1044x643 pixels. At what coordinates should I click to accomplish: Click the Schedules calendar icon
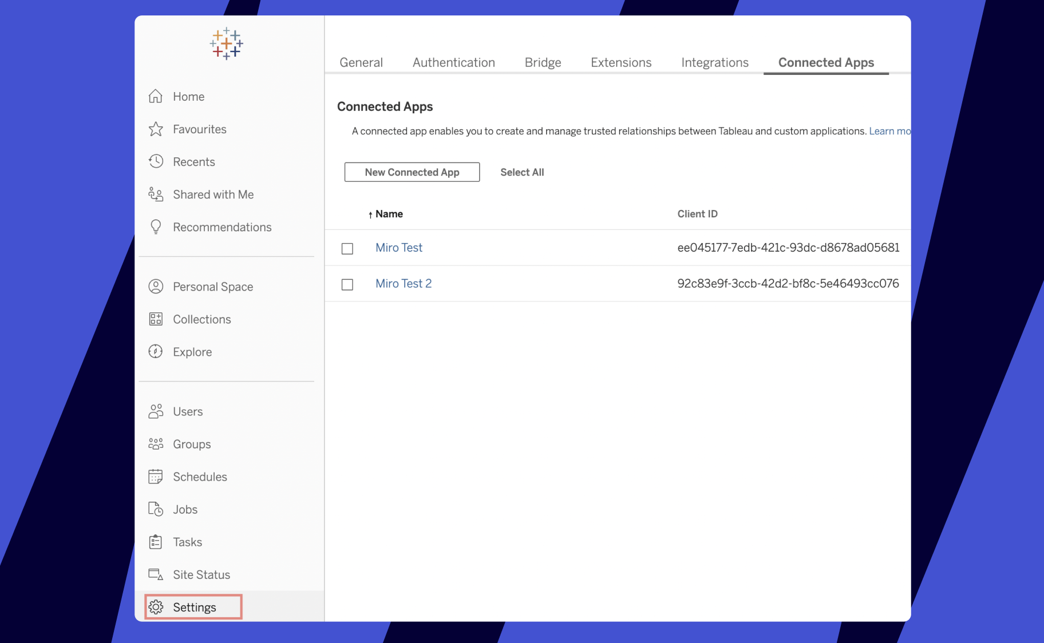pos(156,477)
